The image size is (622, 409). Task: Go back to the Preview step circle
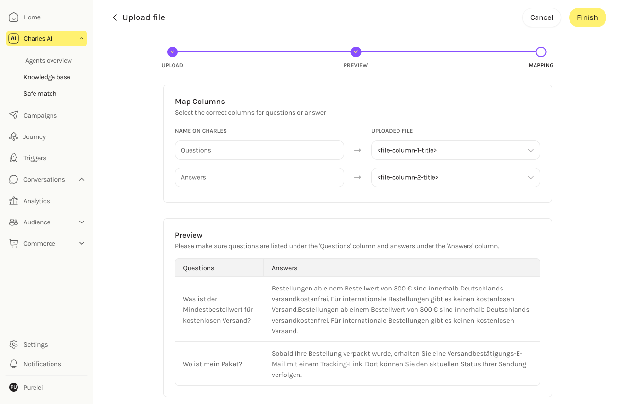(356, 52)
